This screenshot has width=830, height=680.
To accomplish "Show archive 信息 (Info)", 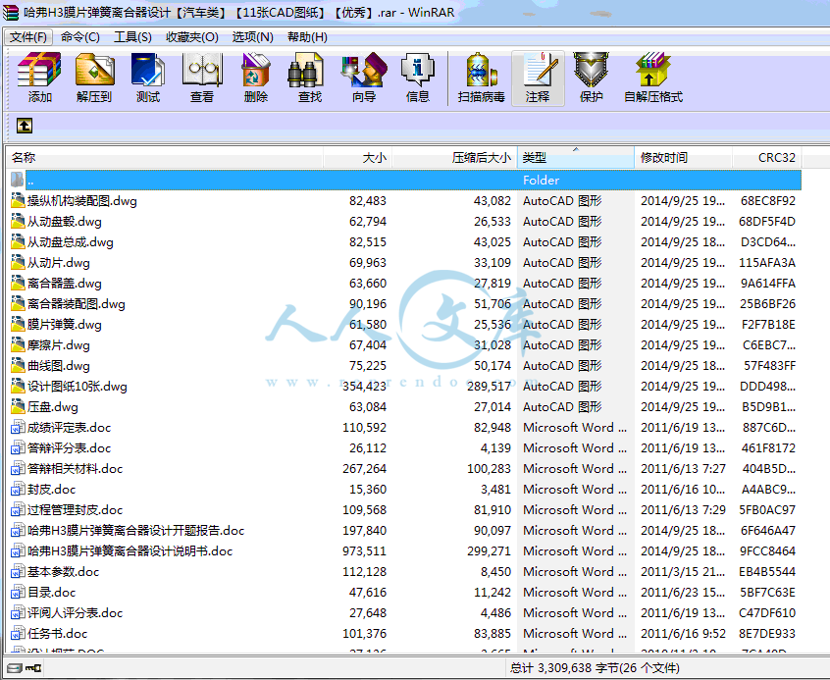I will (x=418, y=78).
